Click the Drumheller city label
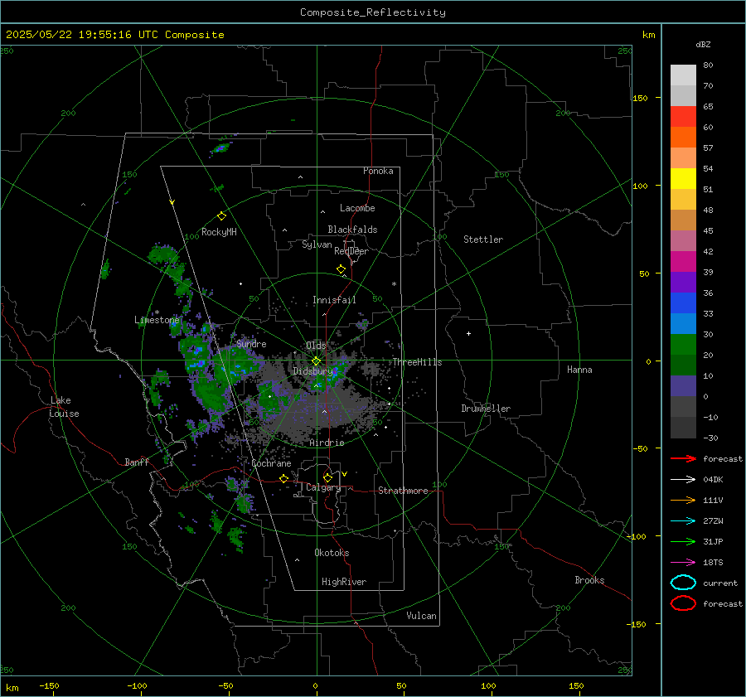The image size is (746, 697). point(486,409)
